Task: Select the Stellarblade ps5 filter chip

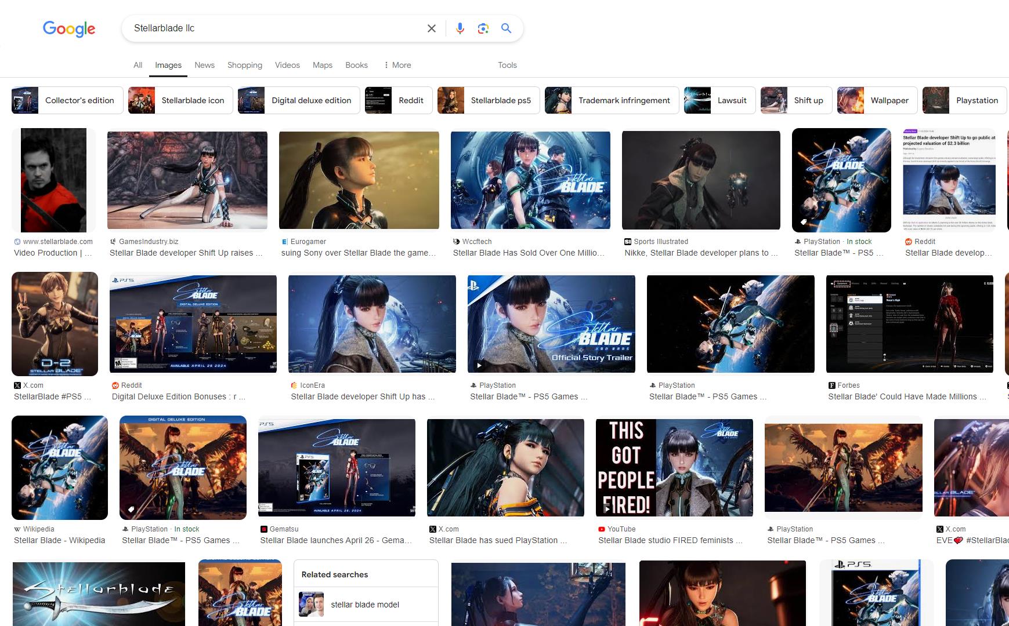Action: 489,100
